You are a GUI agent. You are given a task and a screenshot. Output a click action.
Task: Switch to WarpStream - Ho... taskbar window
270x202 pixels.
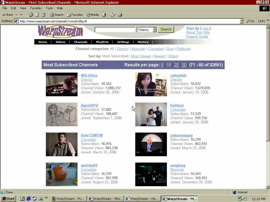[143, 199]
